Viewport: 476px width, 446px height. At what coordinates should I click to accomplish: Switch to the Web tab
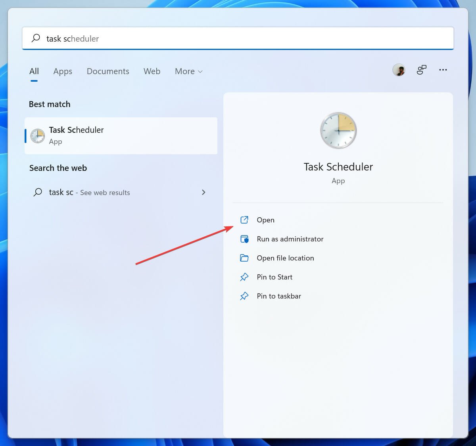(x=152, y=71)
